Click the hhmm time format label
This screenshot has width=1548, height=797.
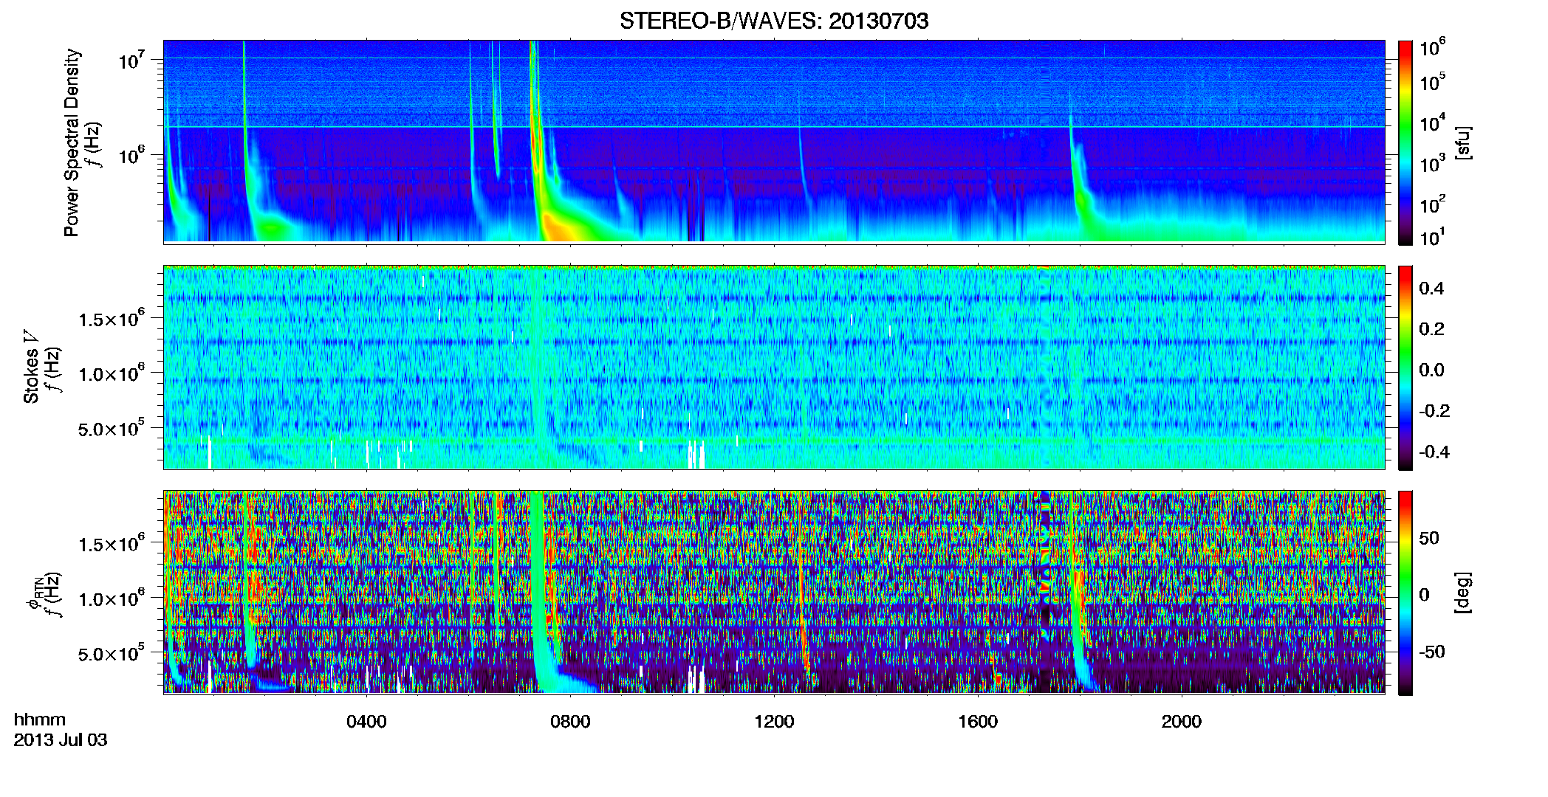40,720
